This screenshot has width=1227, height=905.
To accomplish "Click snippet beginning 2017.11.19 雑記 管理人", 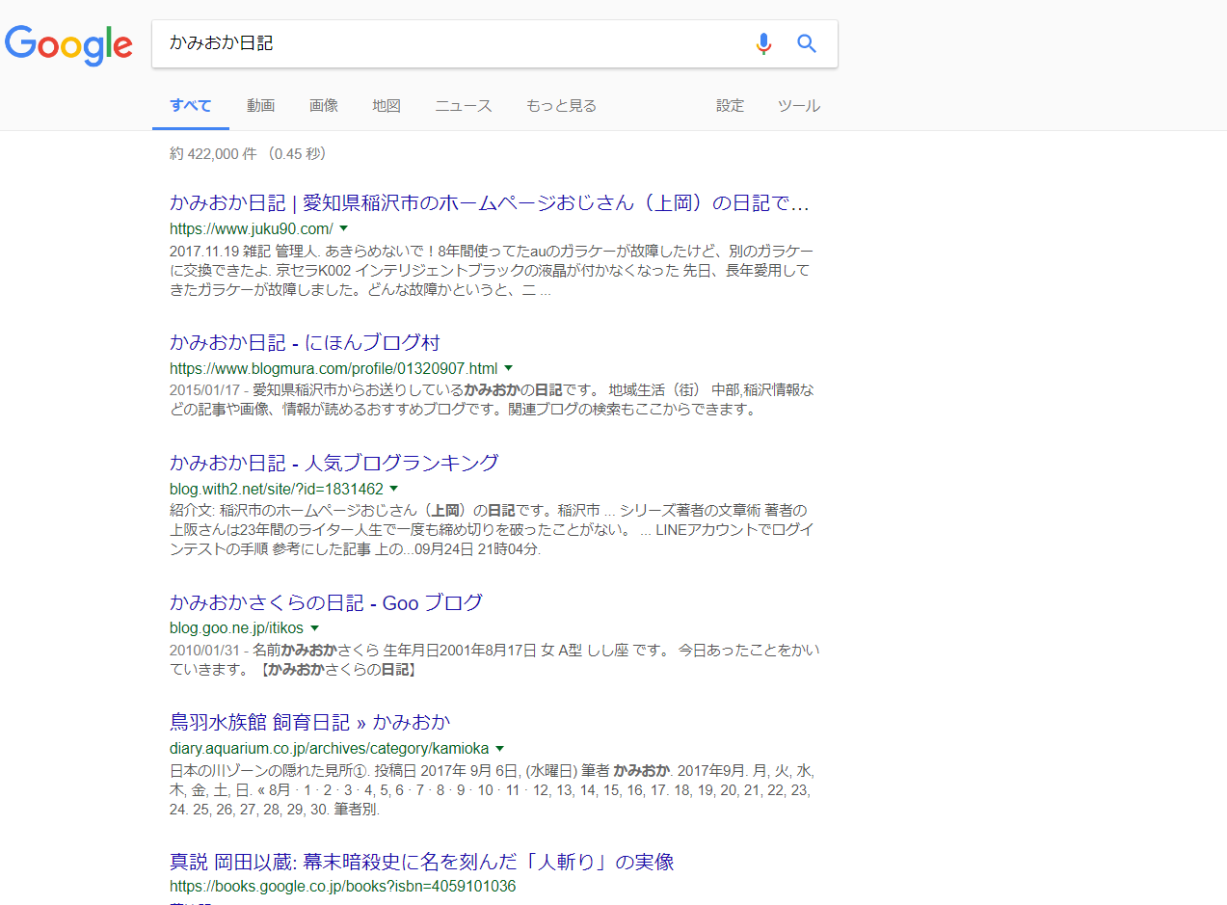I will point(492,270).
